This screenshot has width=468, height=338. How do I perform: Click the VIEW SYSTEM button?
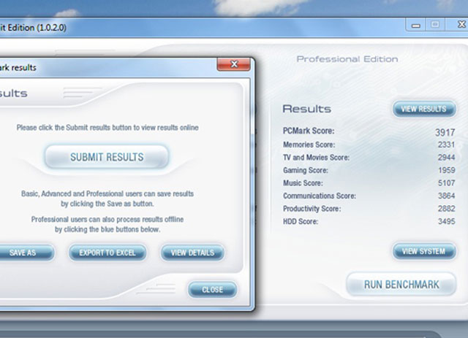tap(424, 251)
